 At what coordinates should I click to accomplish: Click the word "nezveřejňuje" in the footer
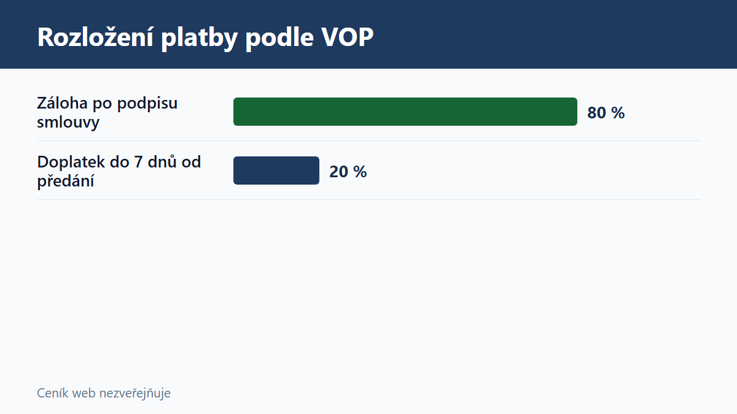click(135, 394)
